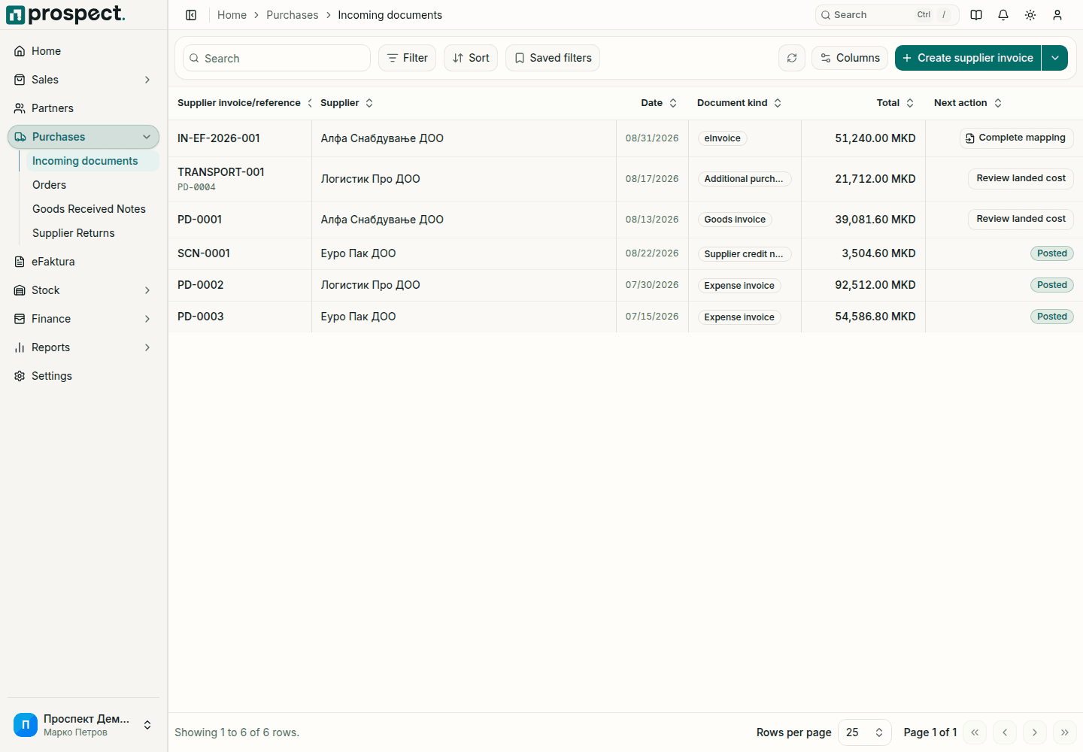Image resolution: width=1083 pixels, height=752 pixels.
Task: Click the prospect logo
Action: 66,14
